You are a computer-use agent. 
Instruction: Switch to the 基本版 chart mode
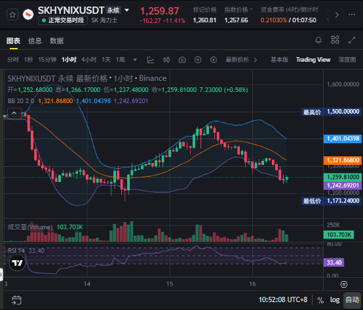point(279,60)
